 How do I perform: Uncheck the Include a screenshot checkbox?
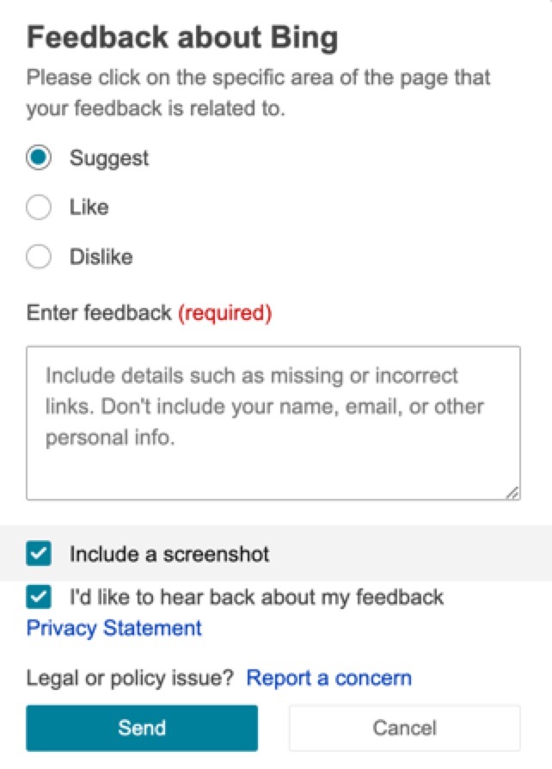40,553
